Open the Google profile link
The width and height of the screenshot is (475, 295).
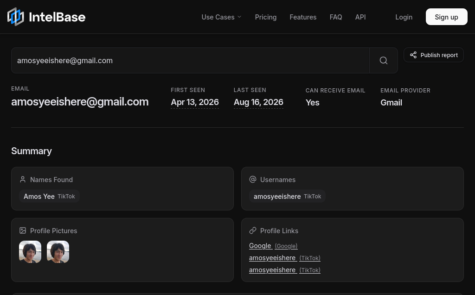(273, 246)
